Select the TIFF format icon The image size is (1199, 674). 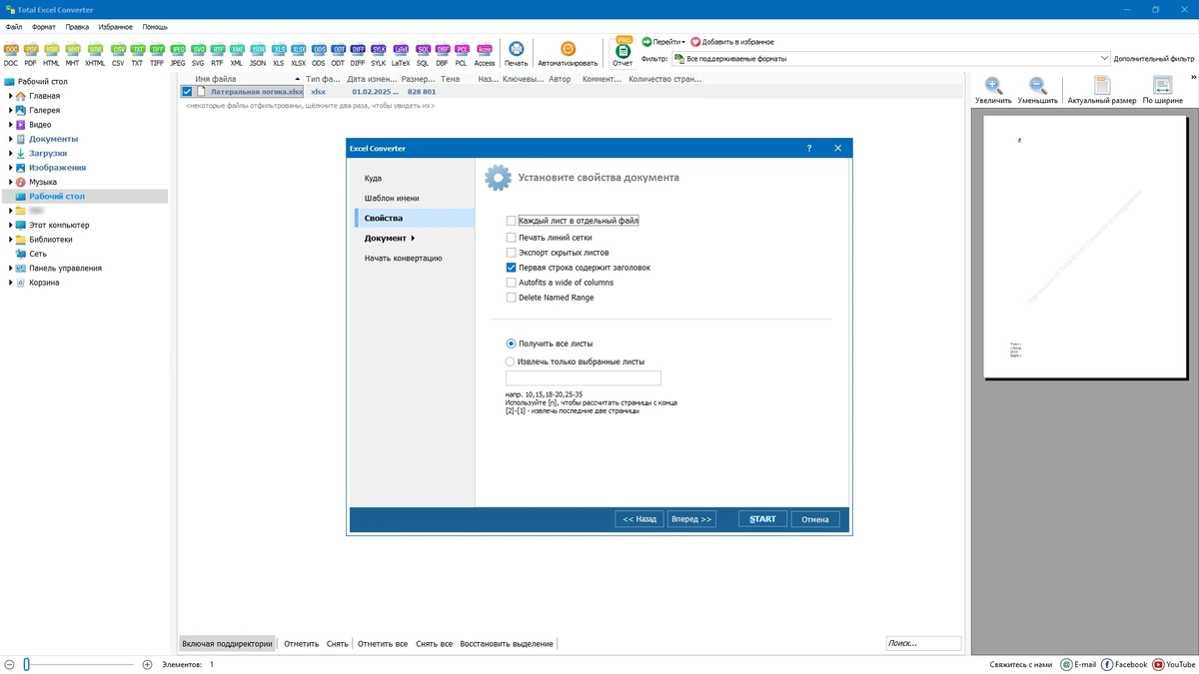tap(157, 54)
